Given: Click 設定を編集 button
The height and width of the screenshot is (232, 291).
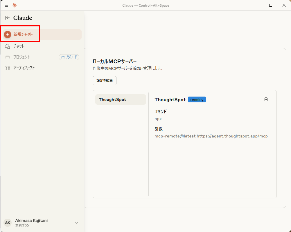Looking at the screenshot, I should (105, 81).
